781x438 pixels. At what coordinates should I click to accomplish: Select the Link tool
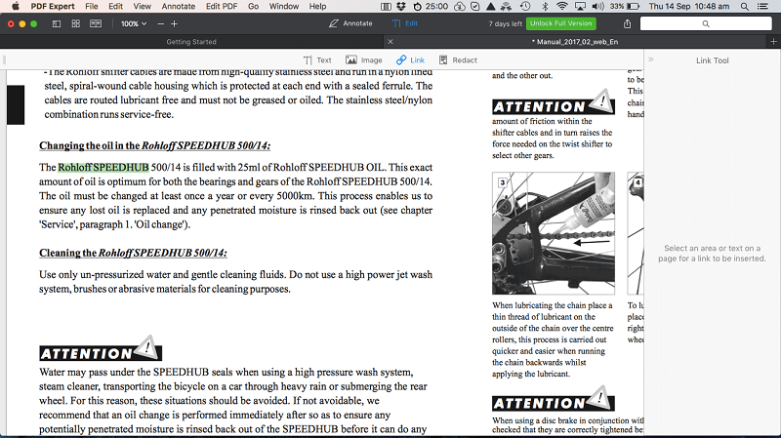pos(410,60)
